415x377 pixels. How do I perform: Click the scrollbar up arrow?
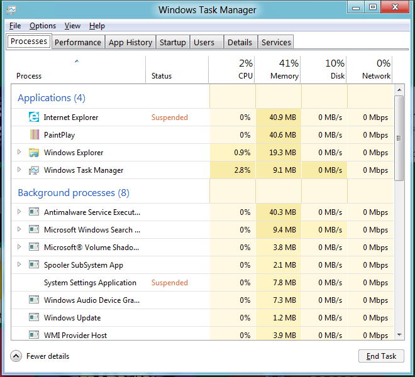pyautogui.click(x=399, y=90)
